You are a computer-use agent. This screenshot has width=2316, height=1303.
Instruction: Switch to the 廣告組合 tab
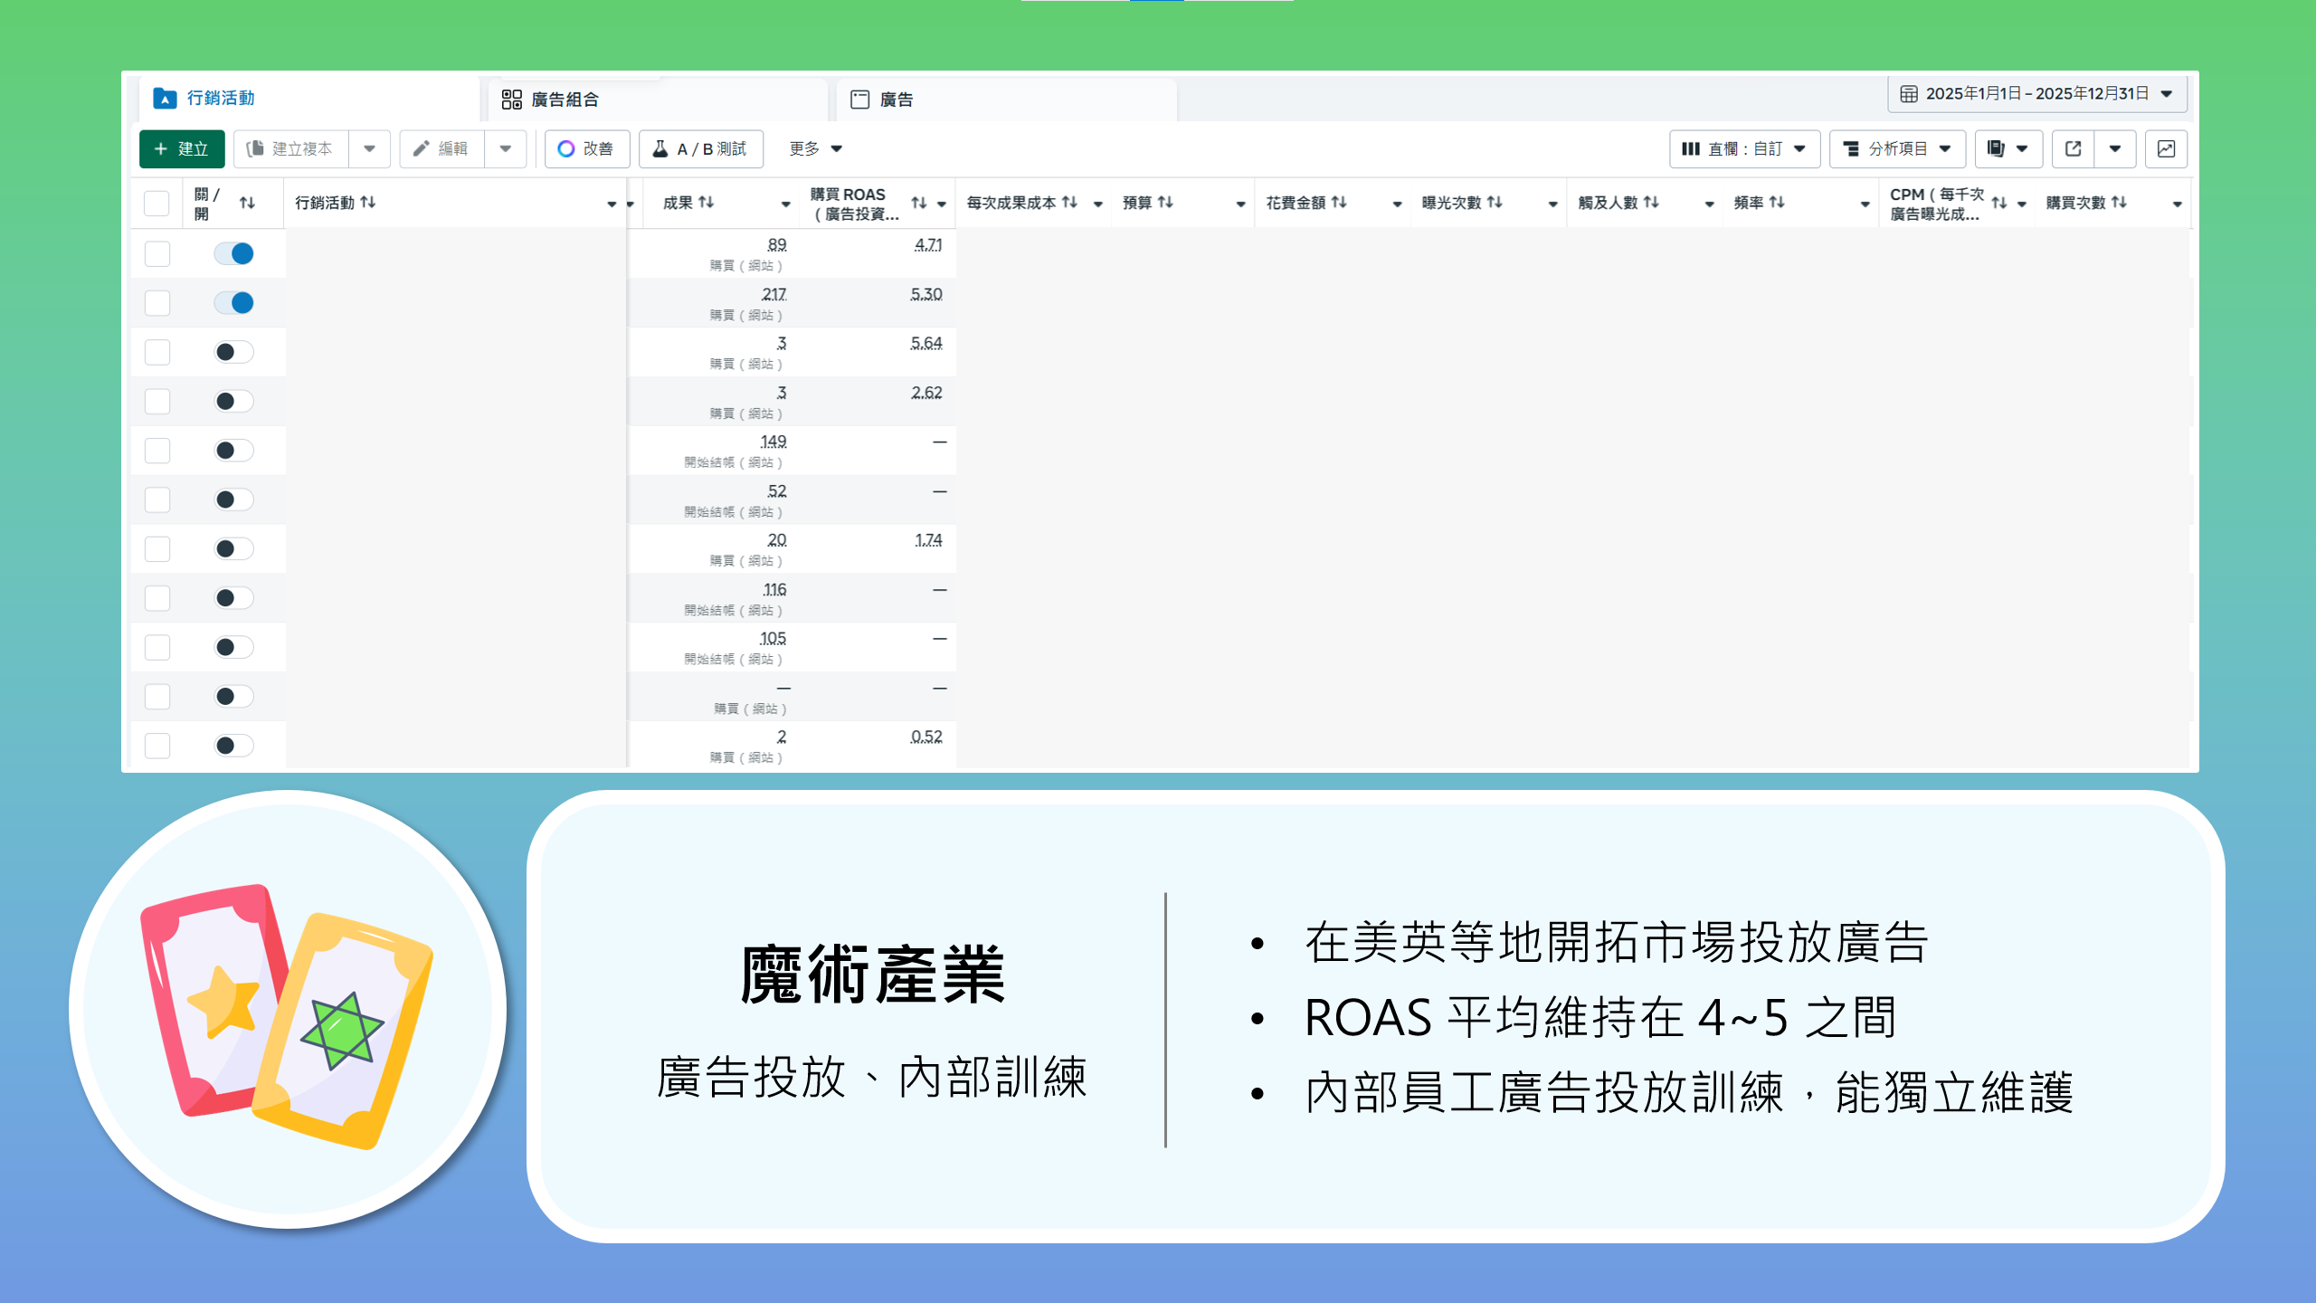click(x=565, y=100)
